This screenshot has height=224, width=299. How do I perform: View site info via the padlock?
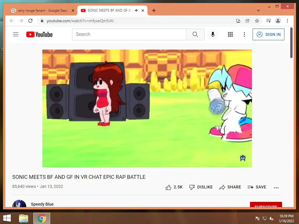42,21
